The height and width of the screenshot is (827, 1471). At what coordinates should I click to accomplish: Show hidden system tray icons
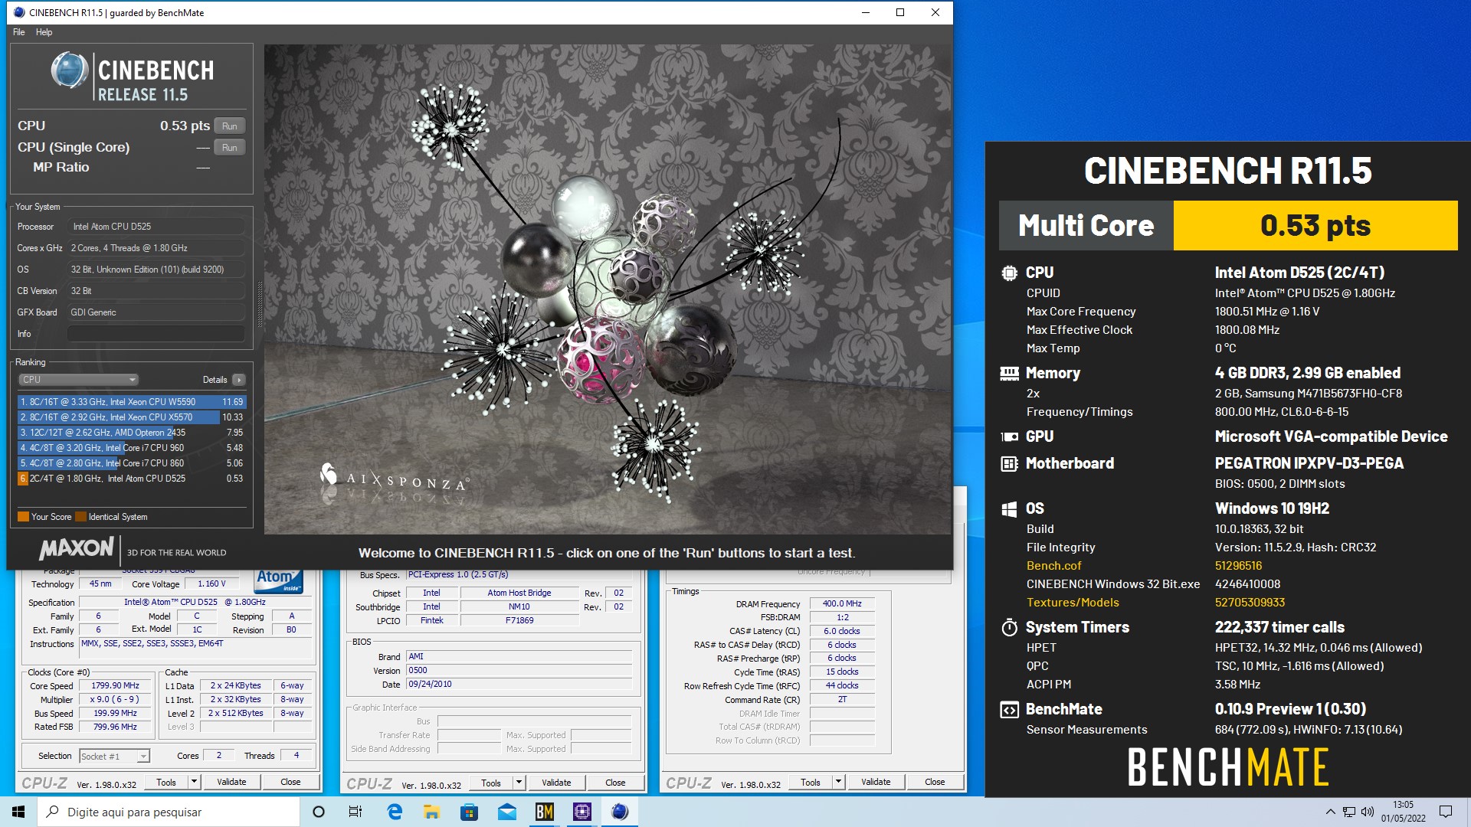pos(1330,812)
